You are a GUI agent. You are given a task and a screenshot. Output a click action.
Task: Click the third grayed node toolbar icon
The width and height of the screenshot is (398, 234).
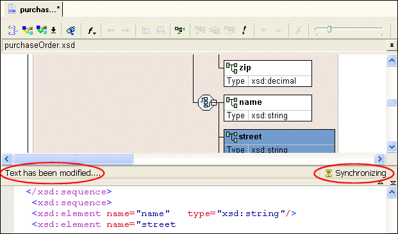(x=229, y=30)
